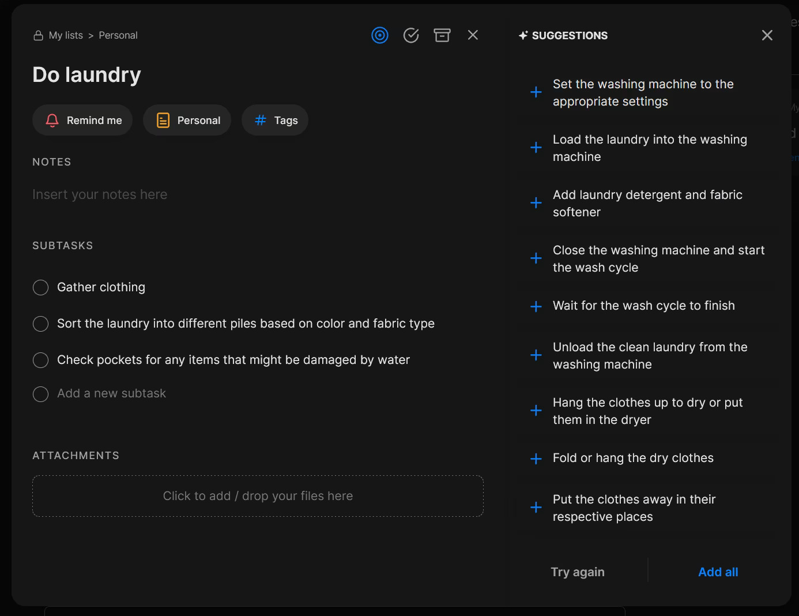Image resolution: width=799 pixels, height=616 pixels.
Task: Click Add all suggestions
Action: click(718, 572)
